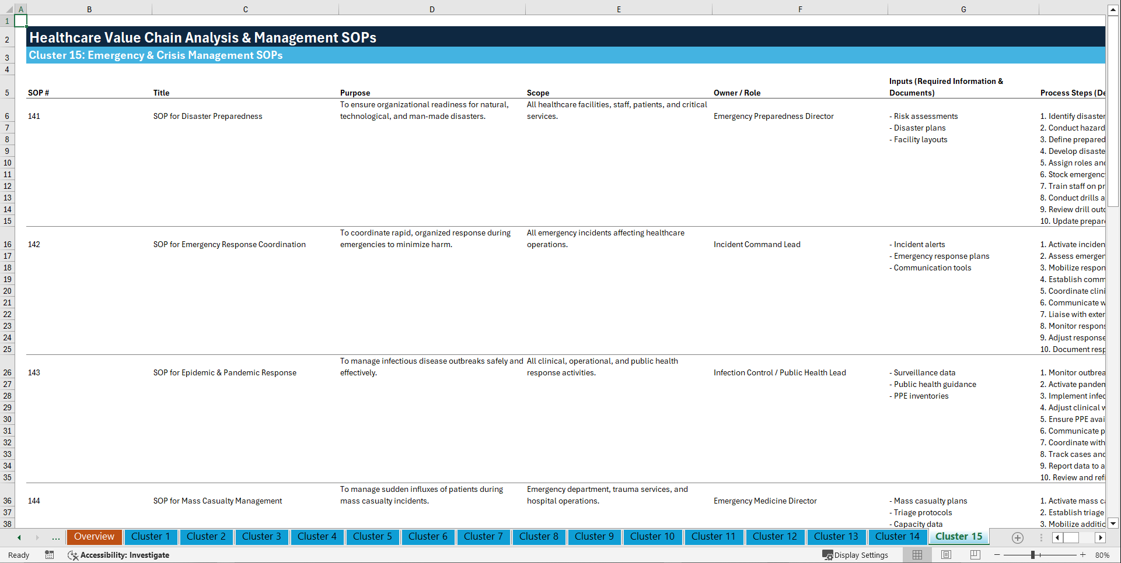This screenshot has width=1121, height=563.
Task: Switch to the Cluster 14 tab
Action: tap(898, 537)
